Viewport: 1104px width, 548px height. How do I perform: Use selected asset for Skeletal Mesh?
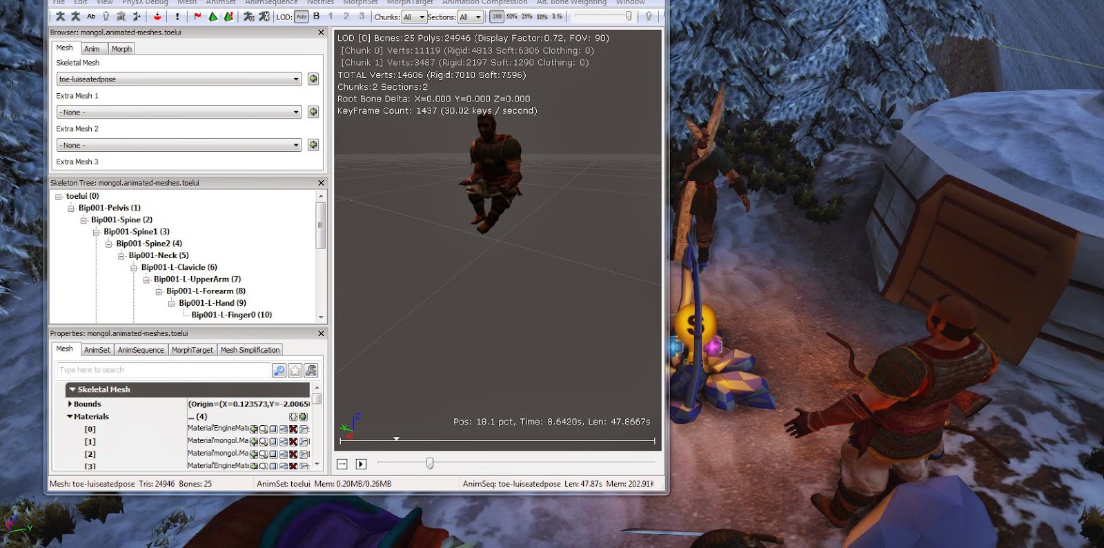313,79
